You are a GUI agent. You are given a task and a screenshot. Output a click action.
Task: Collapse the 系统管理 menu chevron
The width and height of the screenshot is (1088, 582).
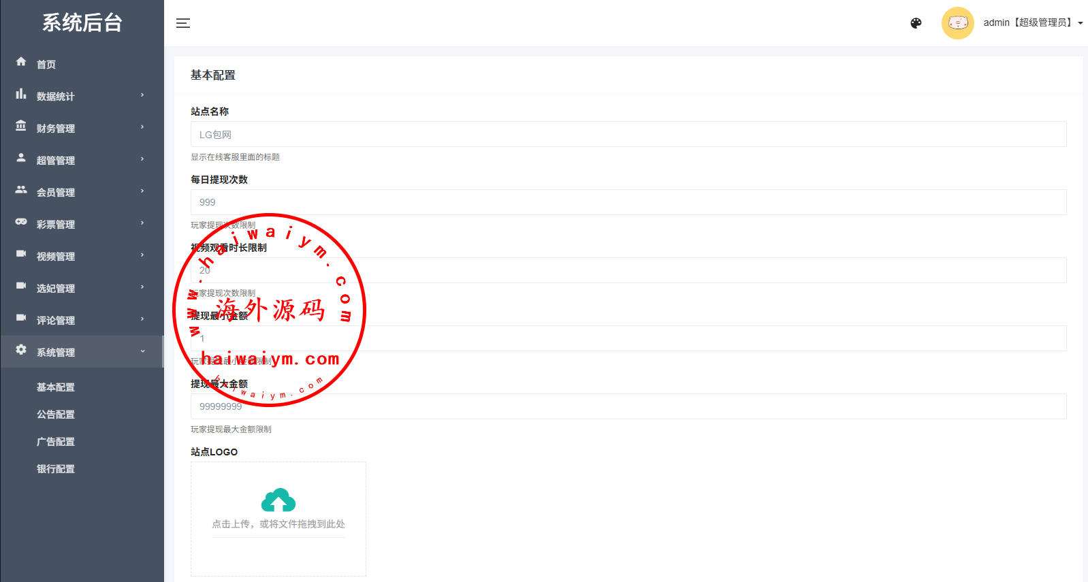[142, 351]
